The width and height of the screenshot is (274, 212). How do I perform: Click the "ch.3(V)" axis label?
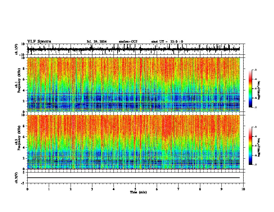(16, 178)
